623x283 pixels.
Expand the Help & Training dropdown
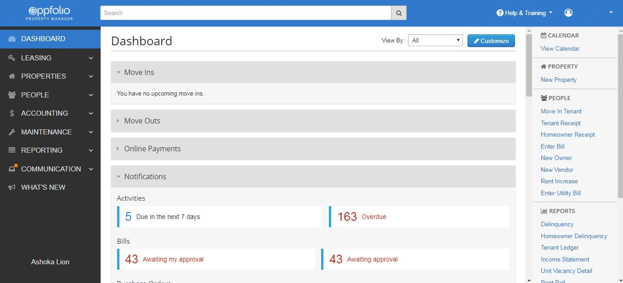click(x=525, y=13)
